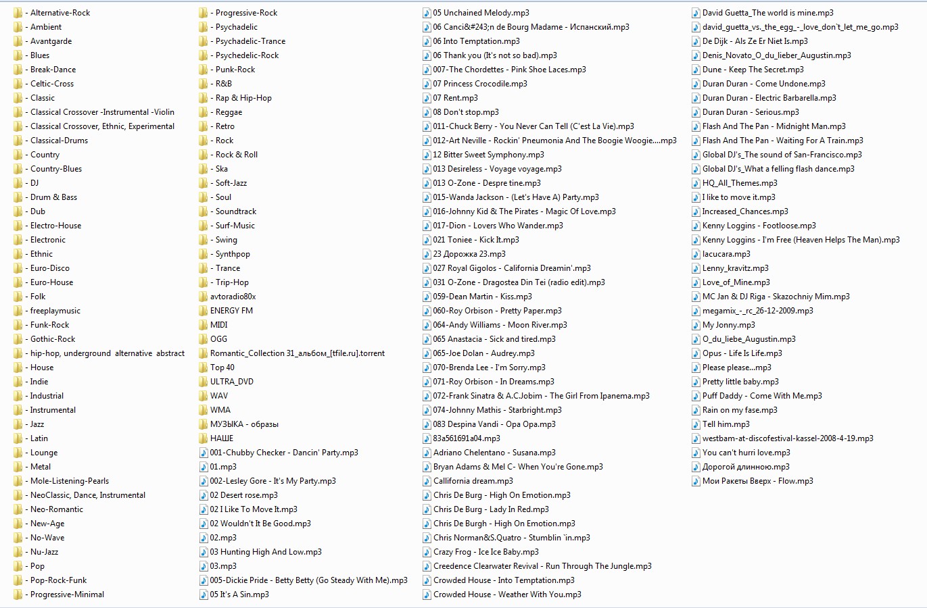Select the МУЗЫКА - образы folder name

[244, 424]
